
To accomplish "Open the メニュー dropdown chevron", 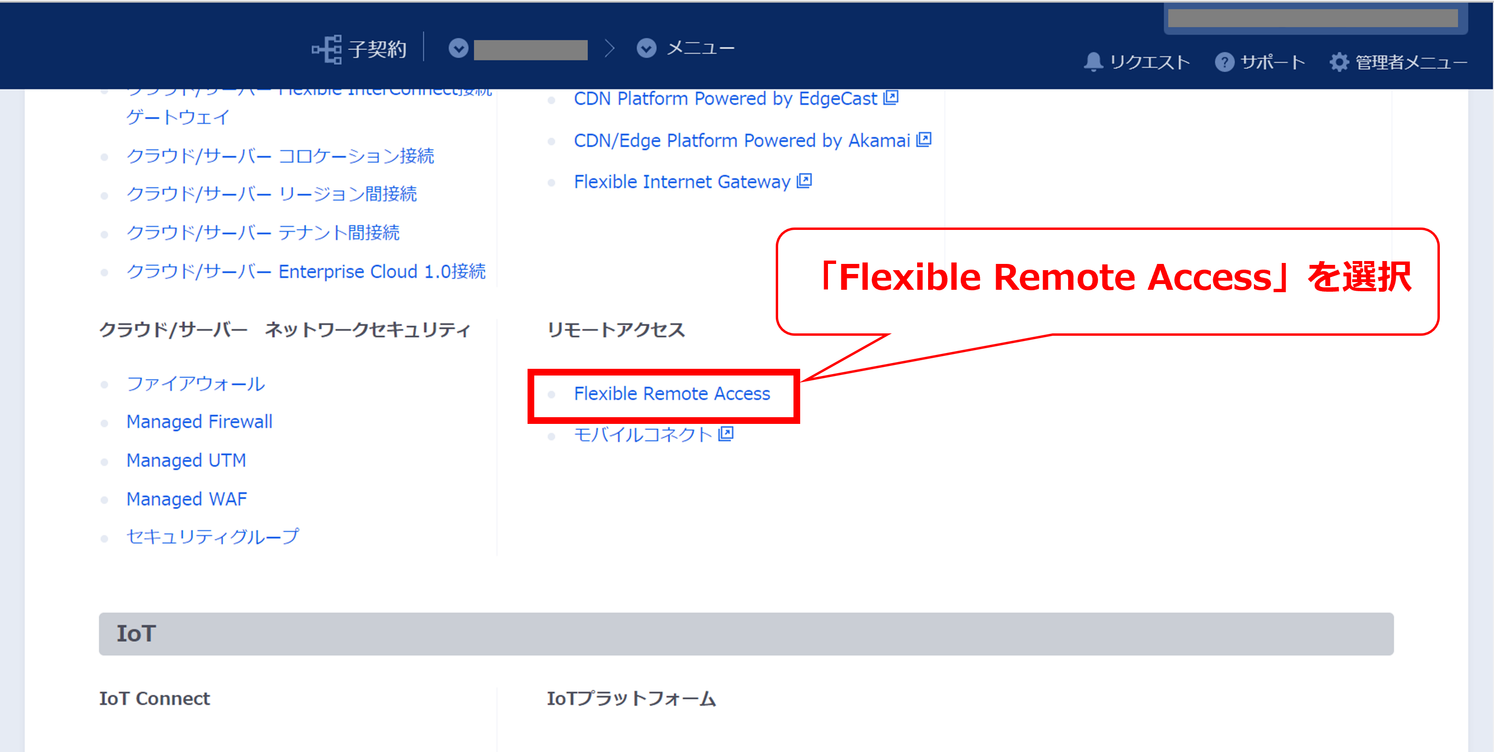I will 646,49.
